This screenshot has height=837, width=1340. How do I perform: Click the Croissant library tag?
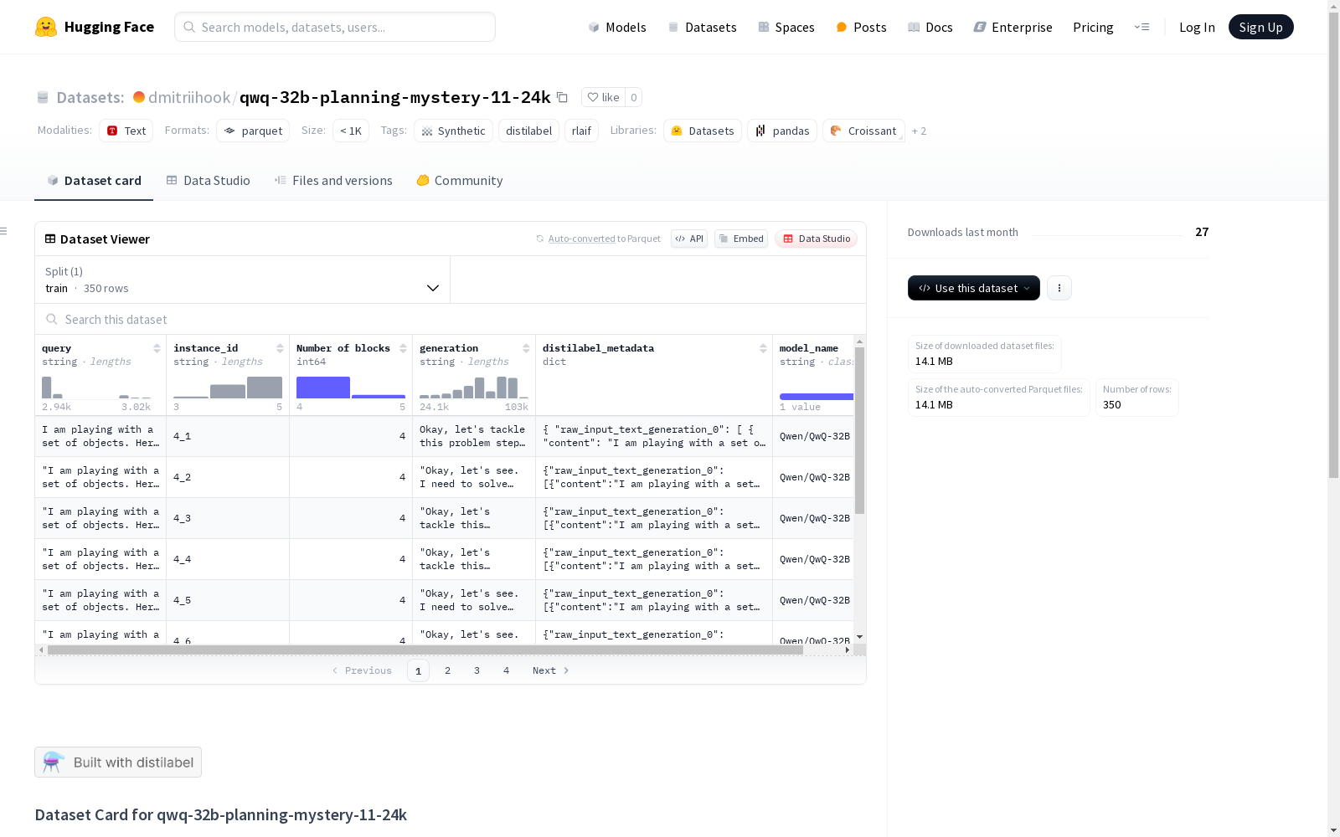point(863,131)
